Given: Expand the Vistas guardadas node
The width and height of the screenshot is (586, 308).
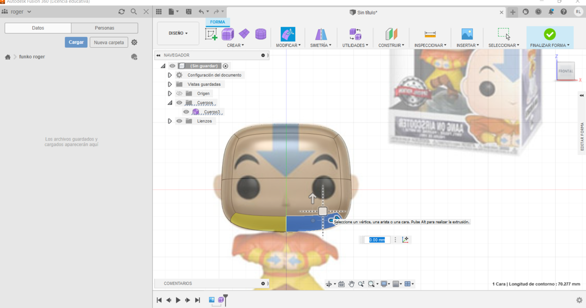Looking at the screenshot, I should point(170,84).
